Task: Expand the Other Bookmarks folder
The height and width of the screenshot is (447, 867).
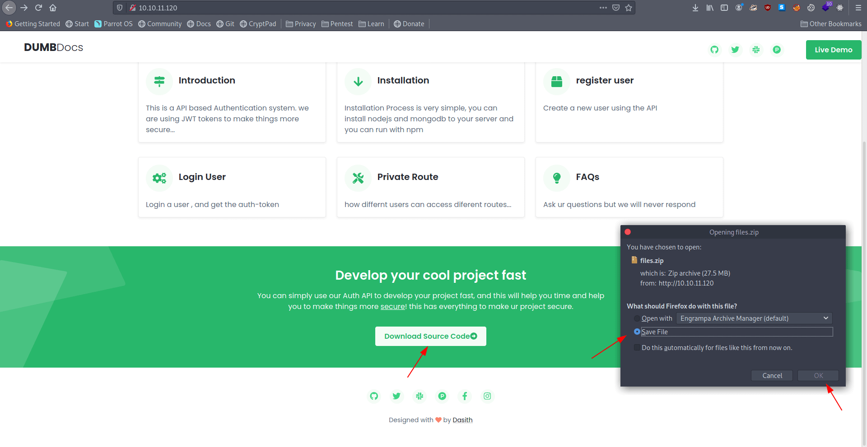Action: click(831, 24)
